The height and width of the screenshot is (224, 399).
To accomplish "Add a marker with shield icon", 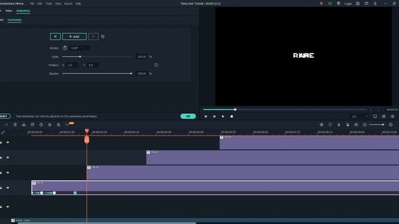I will pos(330,124).
